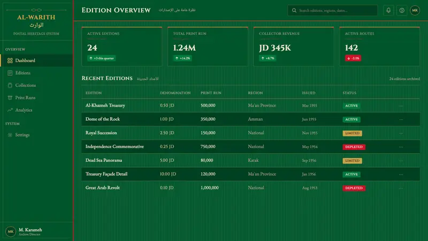Sort by the Denomination column header

click(x=175, y=93)
